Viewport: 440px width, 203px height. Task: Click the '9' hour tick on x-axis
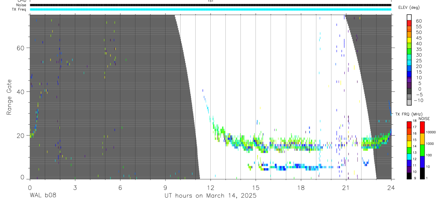click(165, 187)
